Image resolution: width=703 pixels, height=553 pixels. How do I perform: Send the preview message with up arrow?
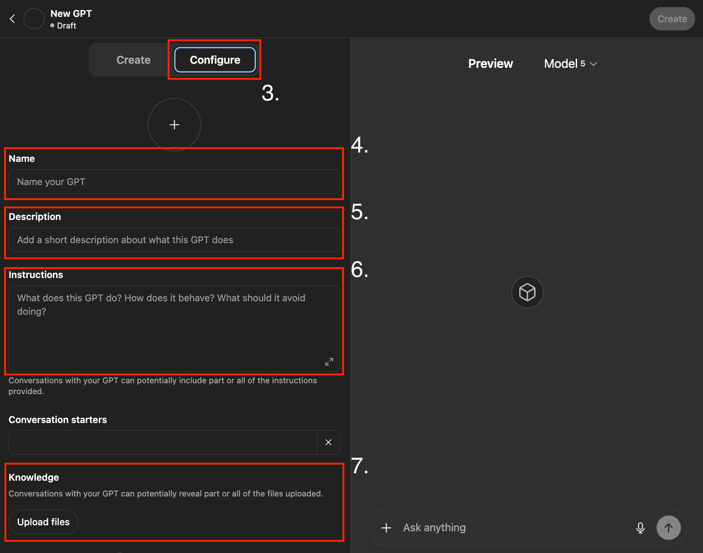(x=669, y=528)
